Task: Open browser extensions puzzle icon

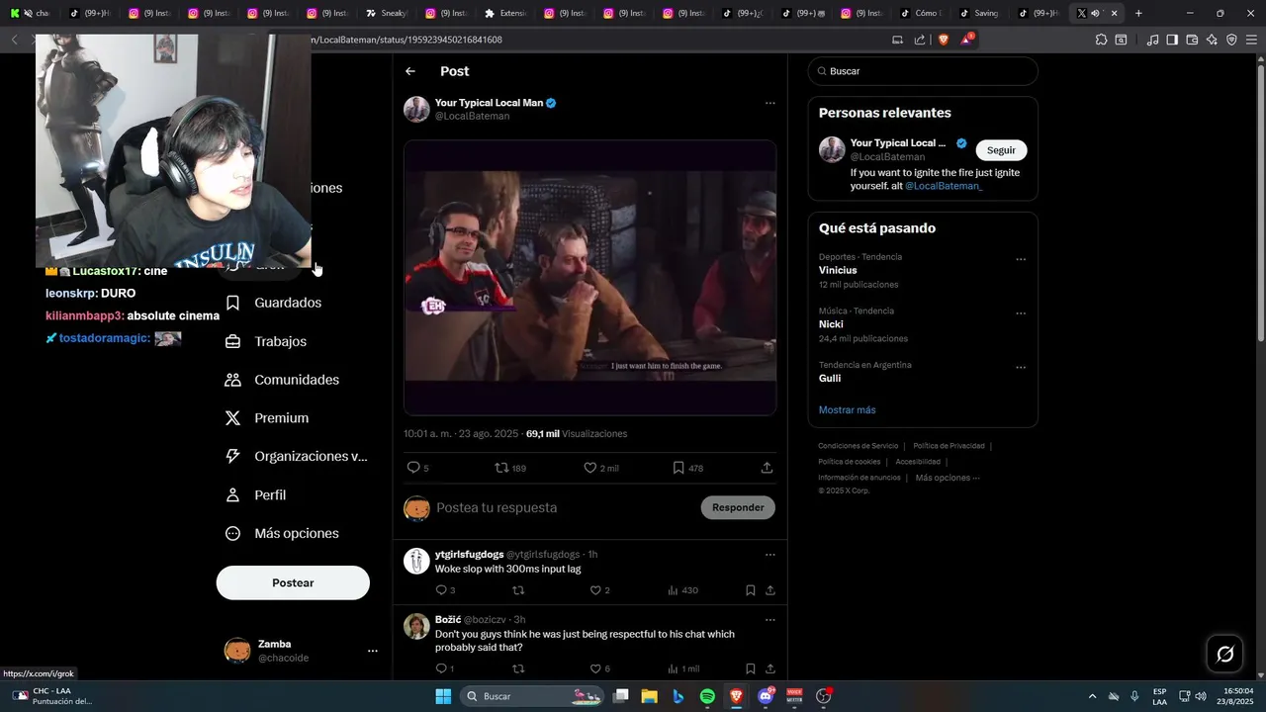Action: click(1101, 40)
